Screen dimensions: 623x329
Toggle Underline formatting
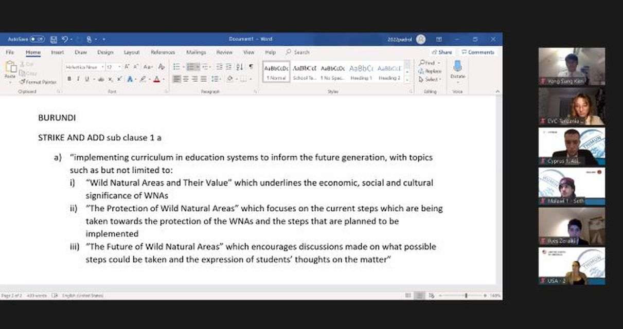[87, 79]
